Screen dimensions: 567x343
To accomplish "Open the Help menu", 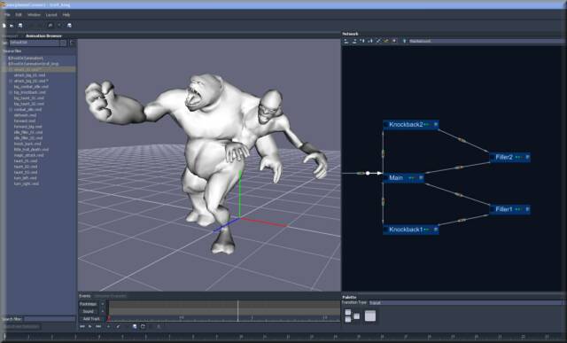I will tap(66, 15).
